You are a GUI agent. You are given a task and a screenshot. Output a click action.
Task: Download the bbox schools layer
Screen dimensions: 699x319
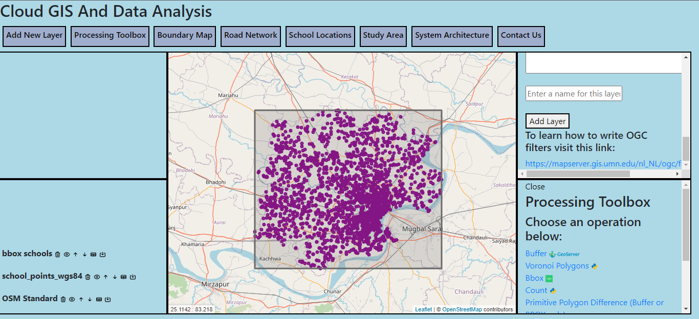[102, 254]
